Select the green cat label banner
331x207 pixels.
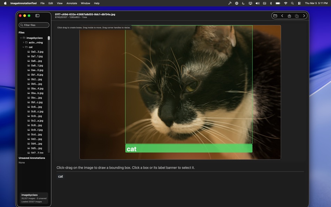pos(188,148)
